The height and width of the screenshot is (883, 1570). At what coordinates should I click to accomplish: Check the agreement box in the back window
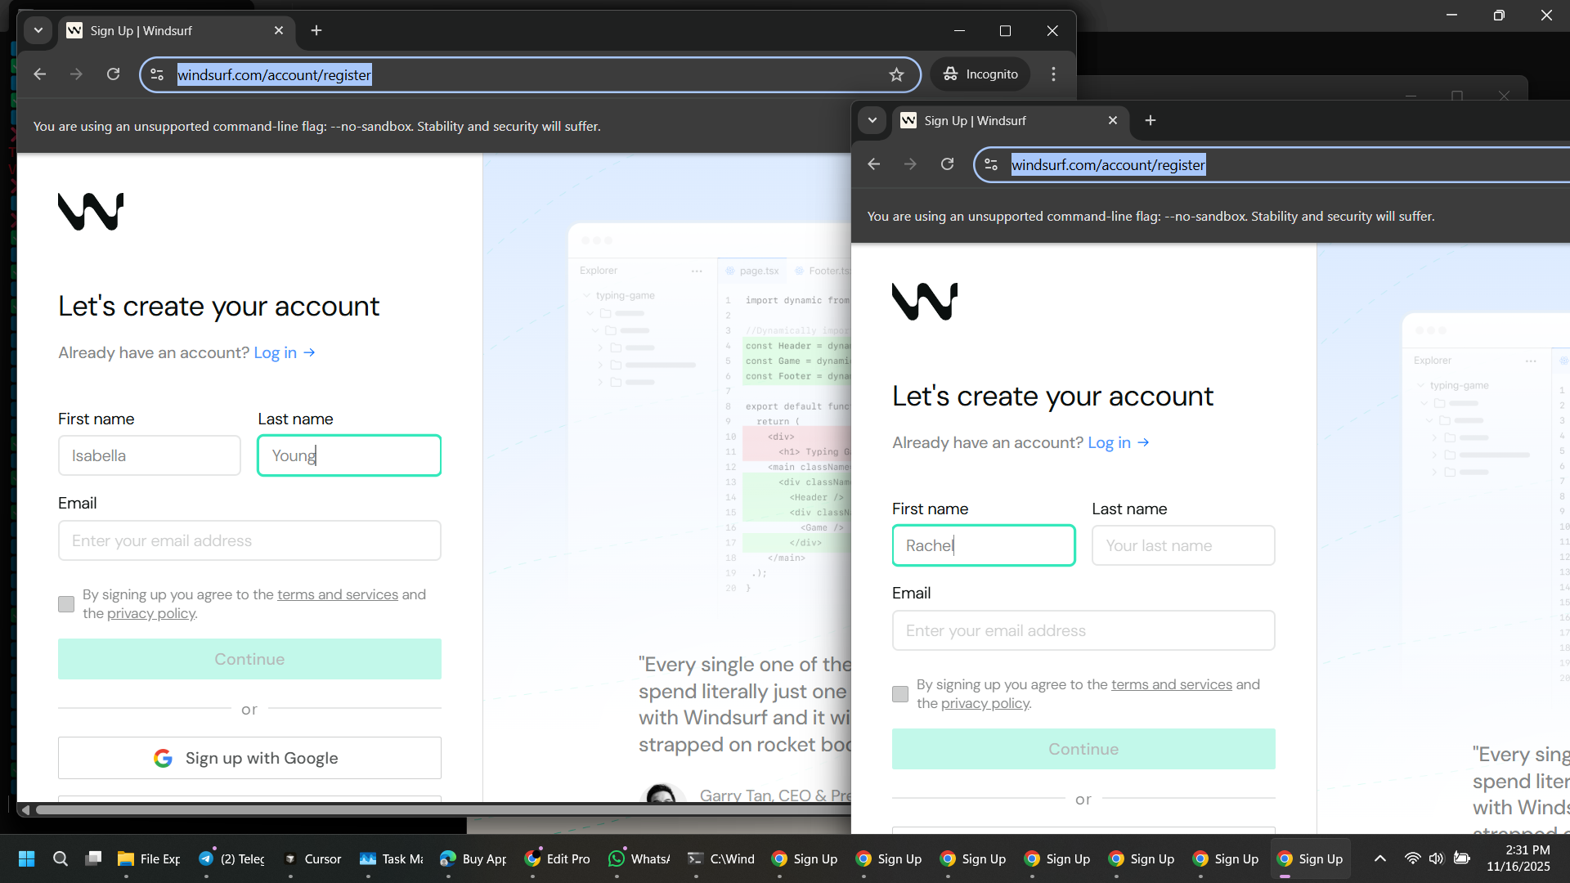(x=65, y=604)
